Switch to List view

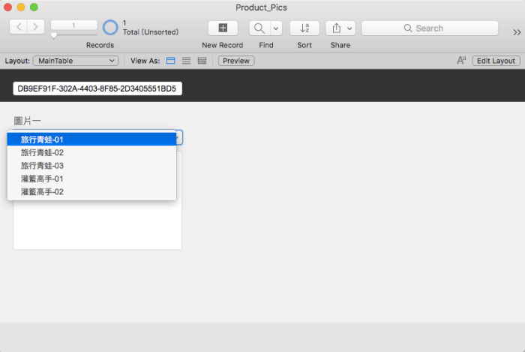coord(186,61)
